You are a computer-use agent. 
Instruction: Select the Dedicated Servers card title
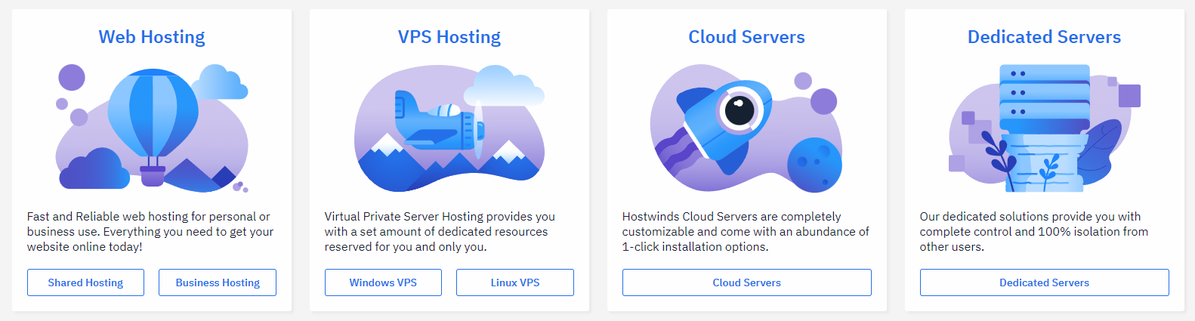pos(1044,37)
